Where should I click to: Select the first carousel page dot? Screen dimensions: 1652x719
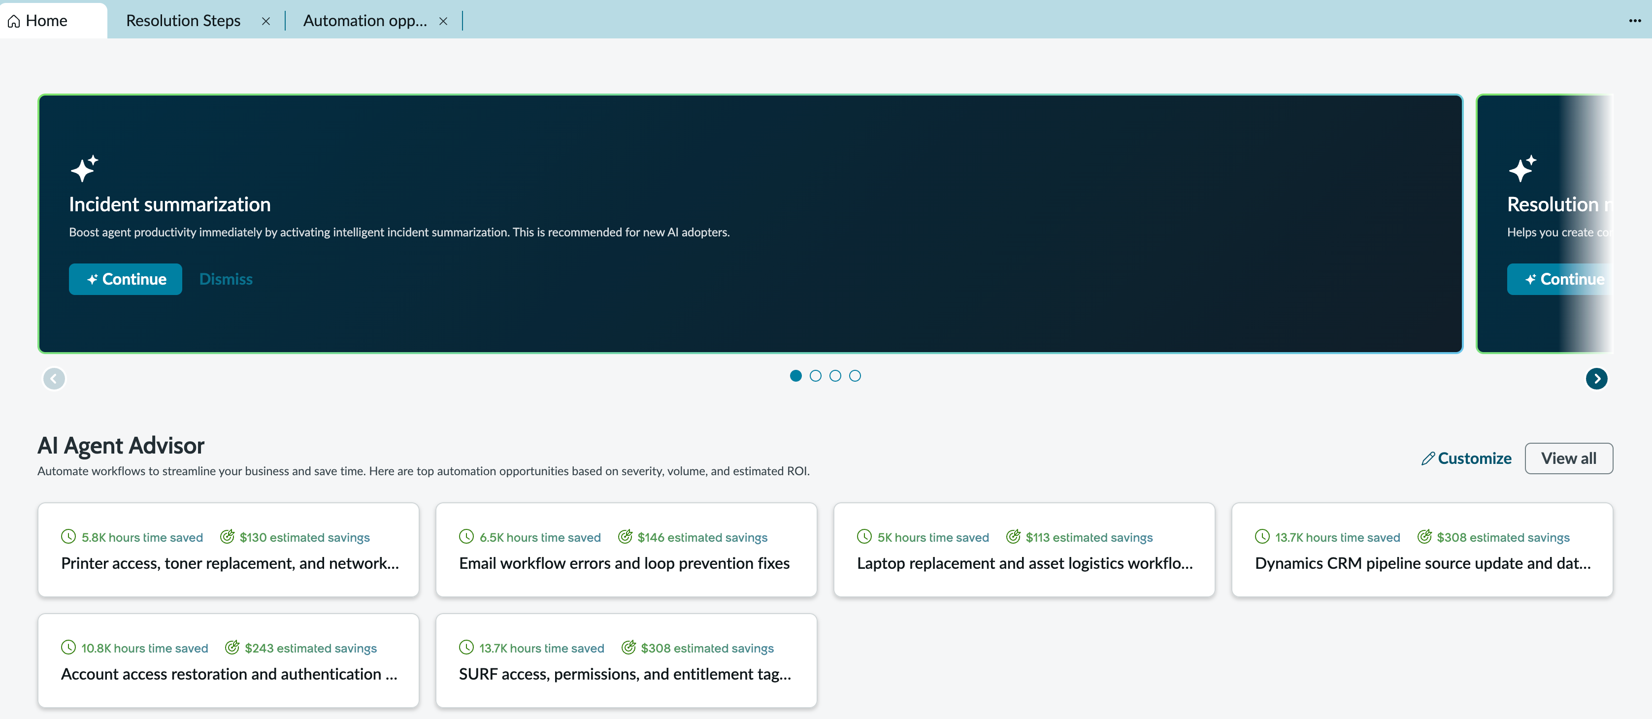tap(795, 376)
